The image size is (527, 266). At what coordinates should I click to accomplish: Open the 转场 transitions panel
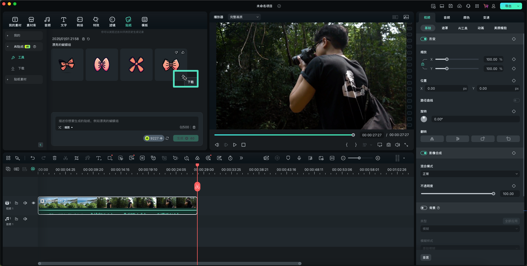pos(80,22)
